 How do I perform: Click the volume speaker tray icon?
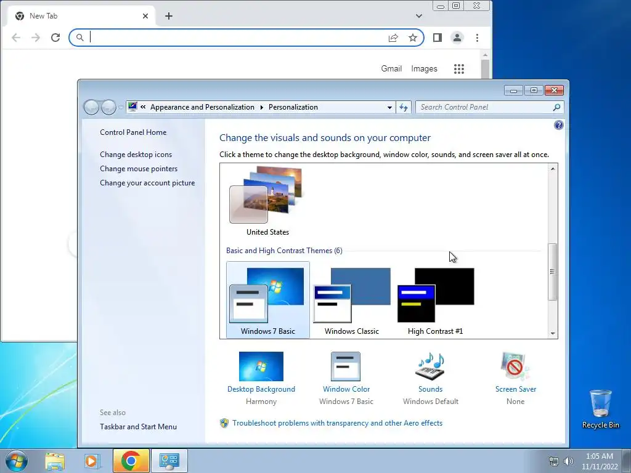569,461
